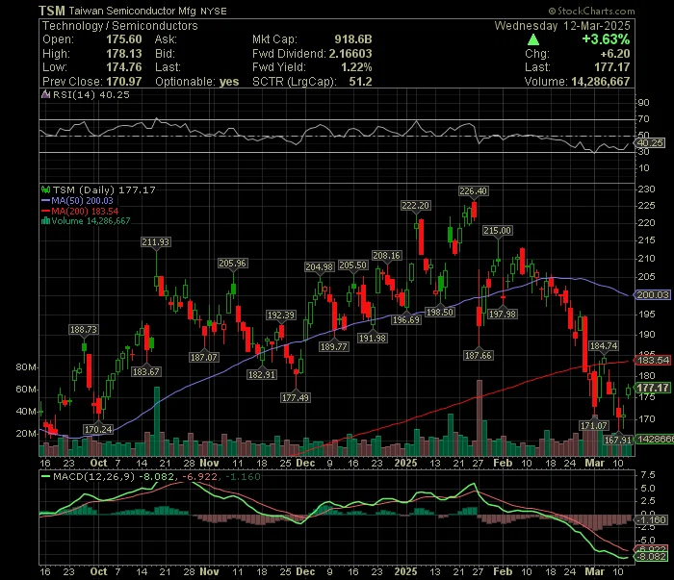This screenshot has width=674, height=580.
Task: Click the 177.49 low price label
Action: (295, 398)
